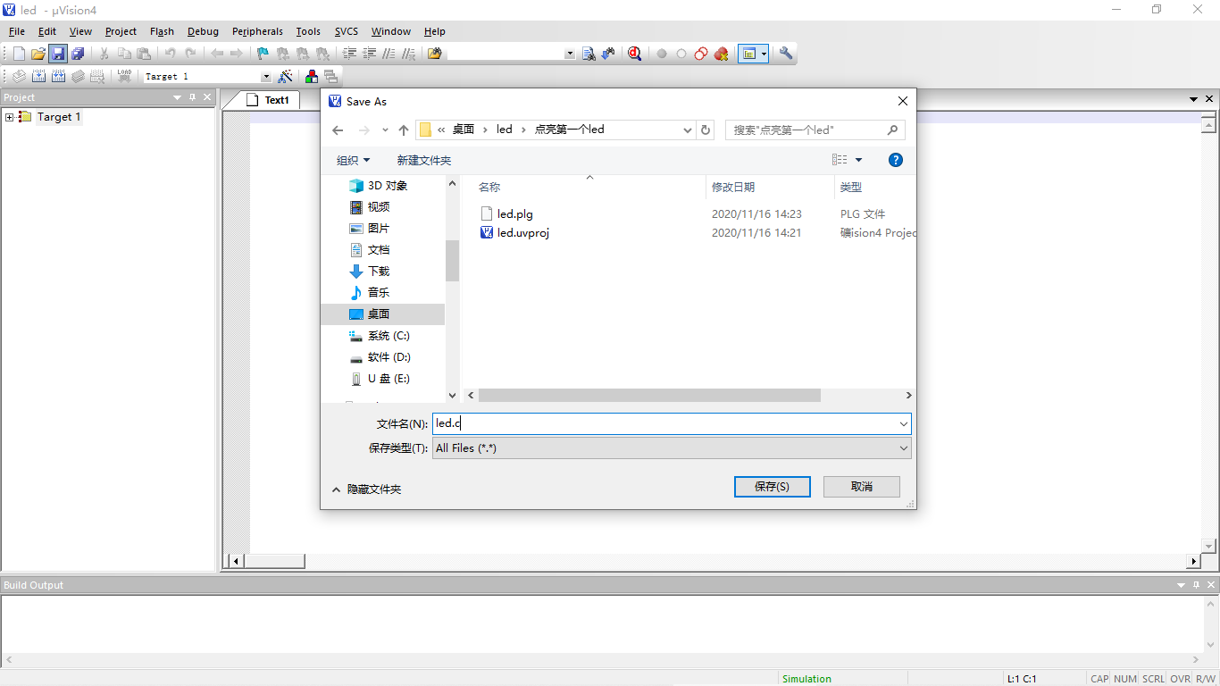
Task: Click the Comment selection icon
Action: pyautogui.click(x=389, y=54)
